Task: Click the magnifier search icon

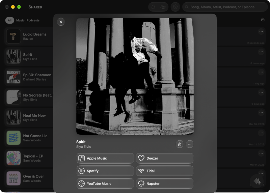Action: click(187, 7)
